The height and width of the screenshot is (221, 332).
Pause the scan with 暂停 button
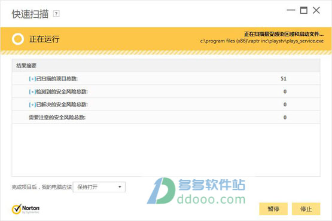point(273,209)
